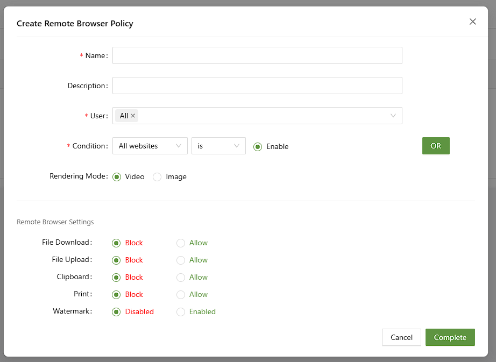Click the Description input field
496x362 pixels.
click(x=257, y=86)
